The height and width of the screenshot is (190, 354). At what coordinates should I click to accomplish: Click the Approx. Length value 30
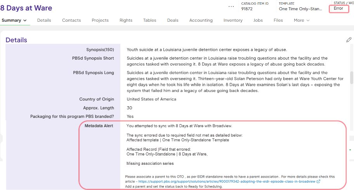point(129,108)
